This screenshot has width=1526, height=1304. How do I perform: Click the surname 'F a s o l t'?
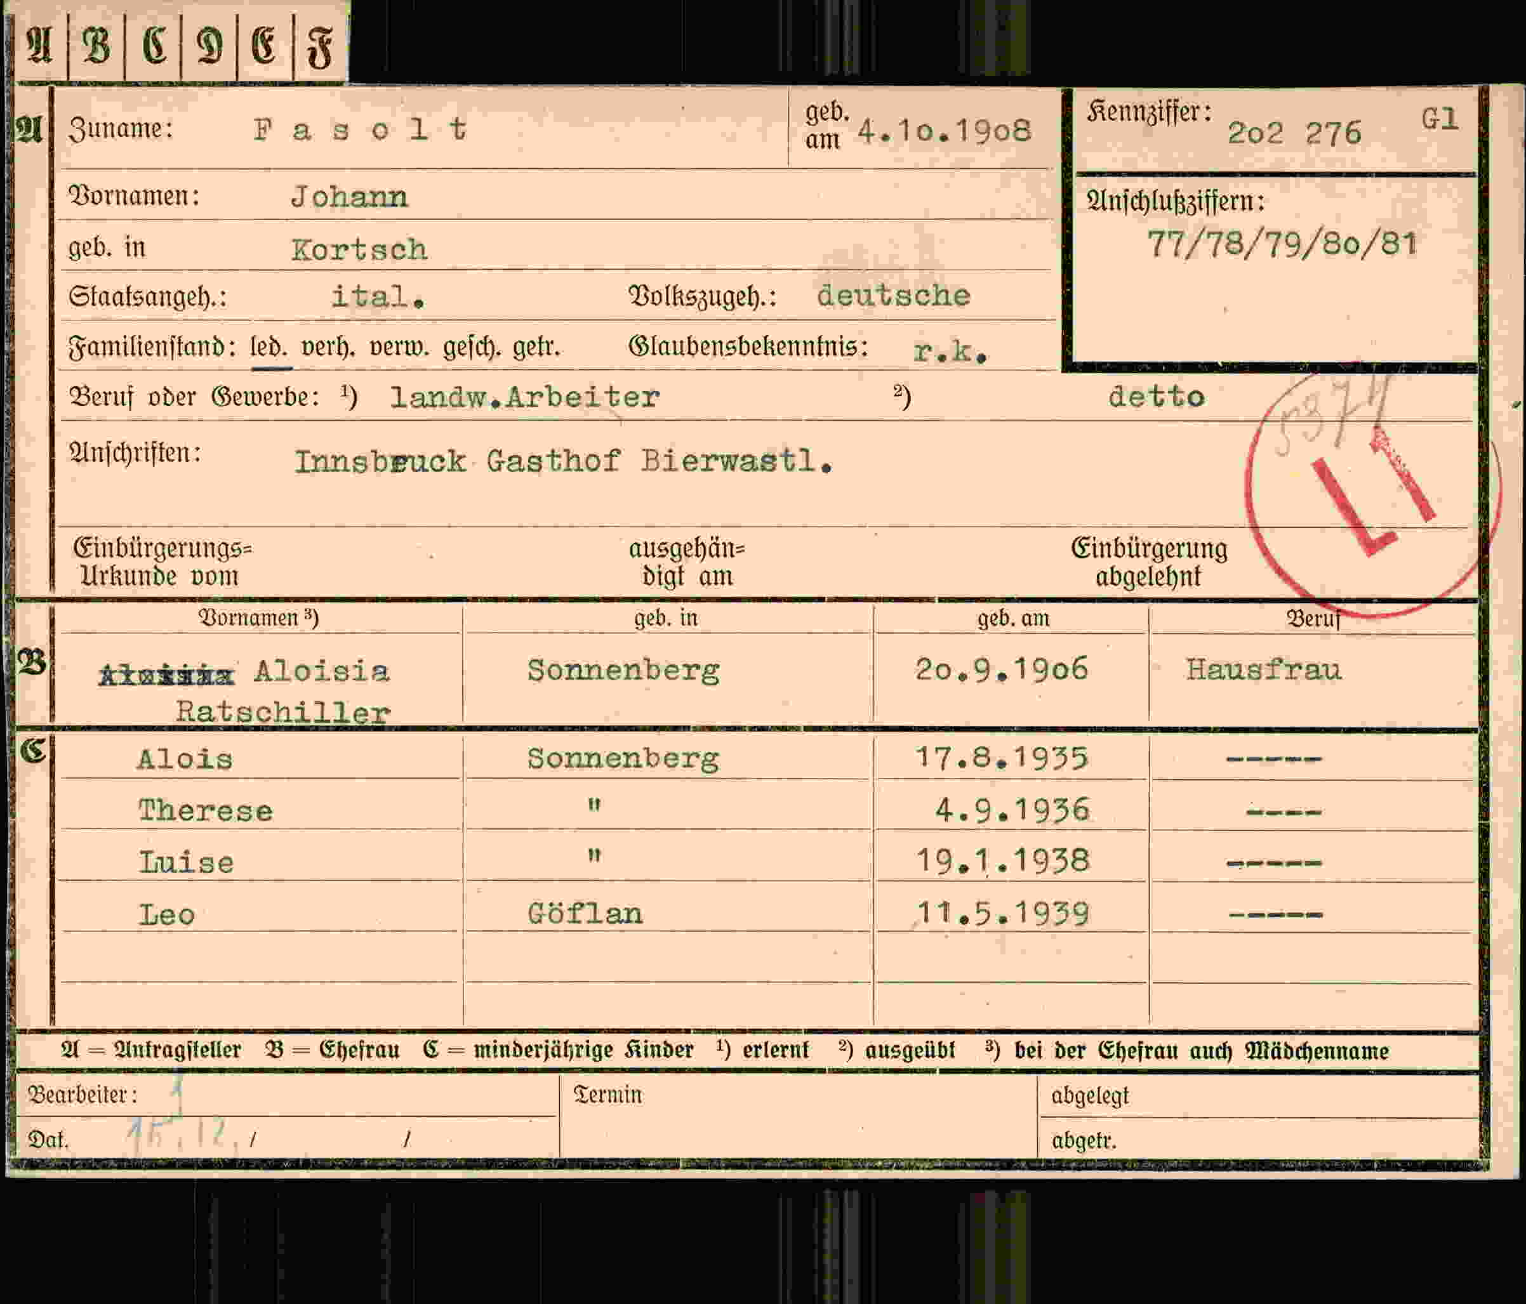360,129
